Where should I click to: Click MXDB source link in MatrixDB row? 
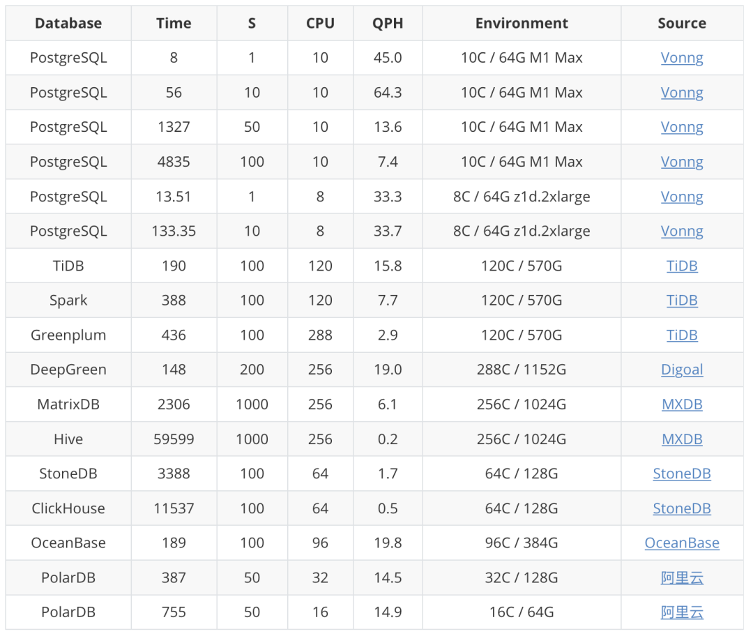coord(681,404)
